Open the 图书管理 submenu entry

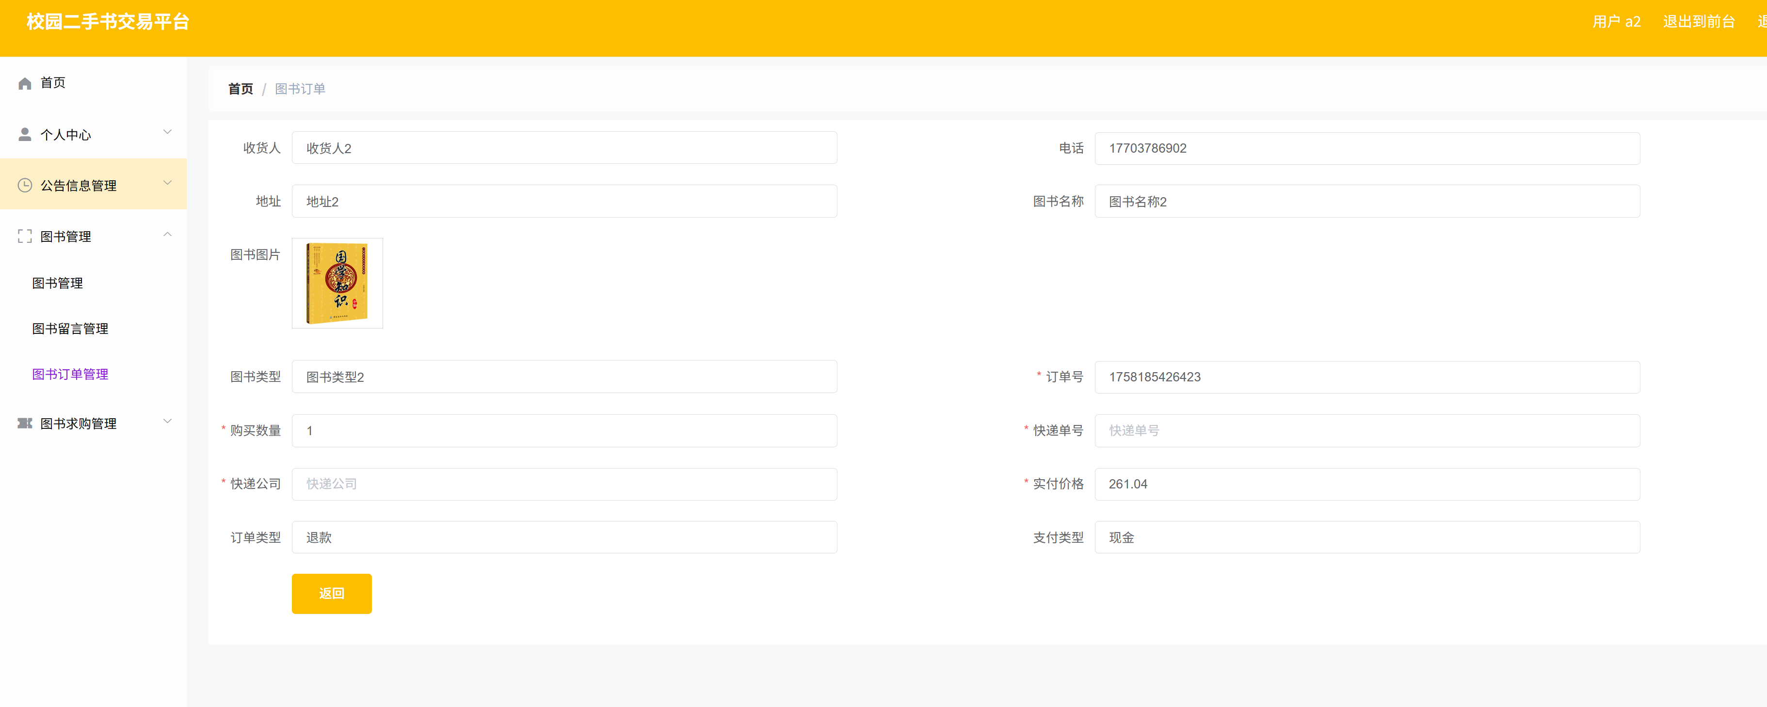(x=58, y=283)
